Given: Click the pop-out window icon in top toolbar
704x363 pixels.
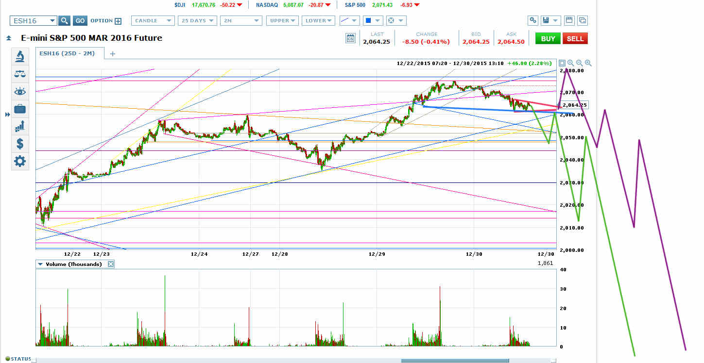Looking at the screenshot, I should pos(582,21).
